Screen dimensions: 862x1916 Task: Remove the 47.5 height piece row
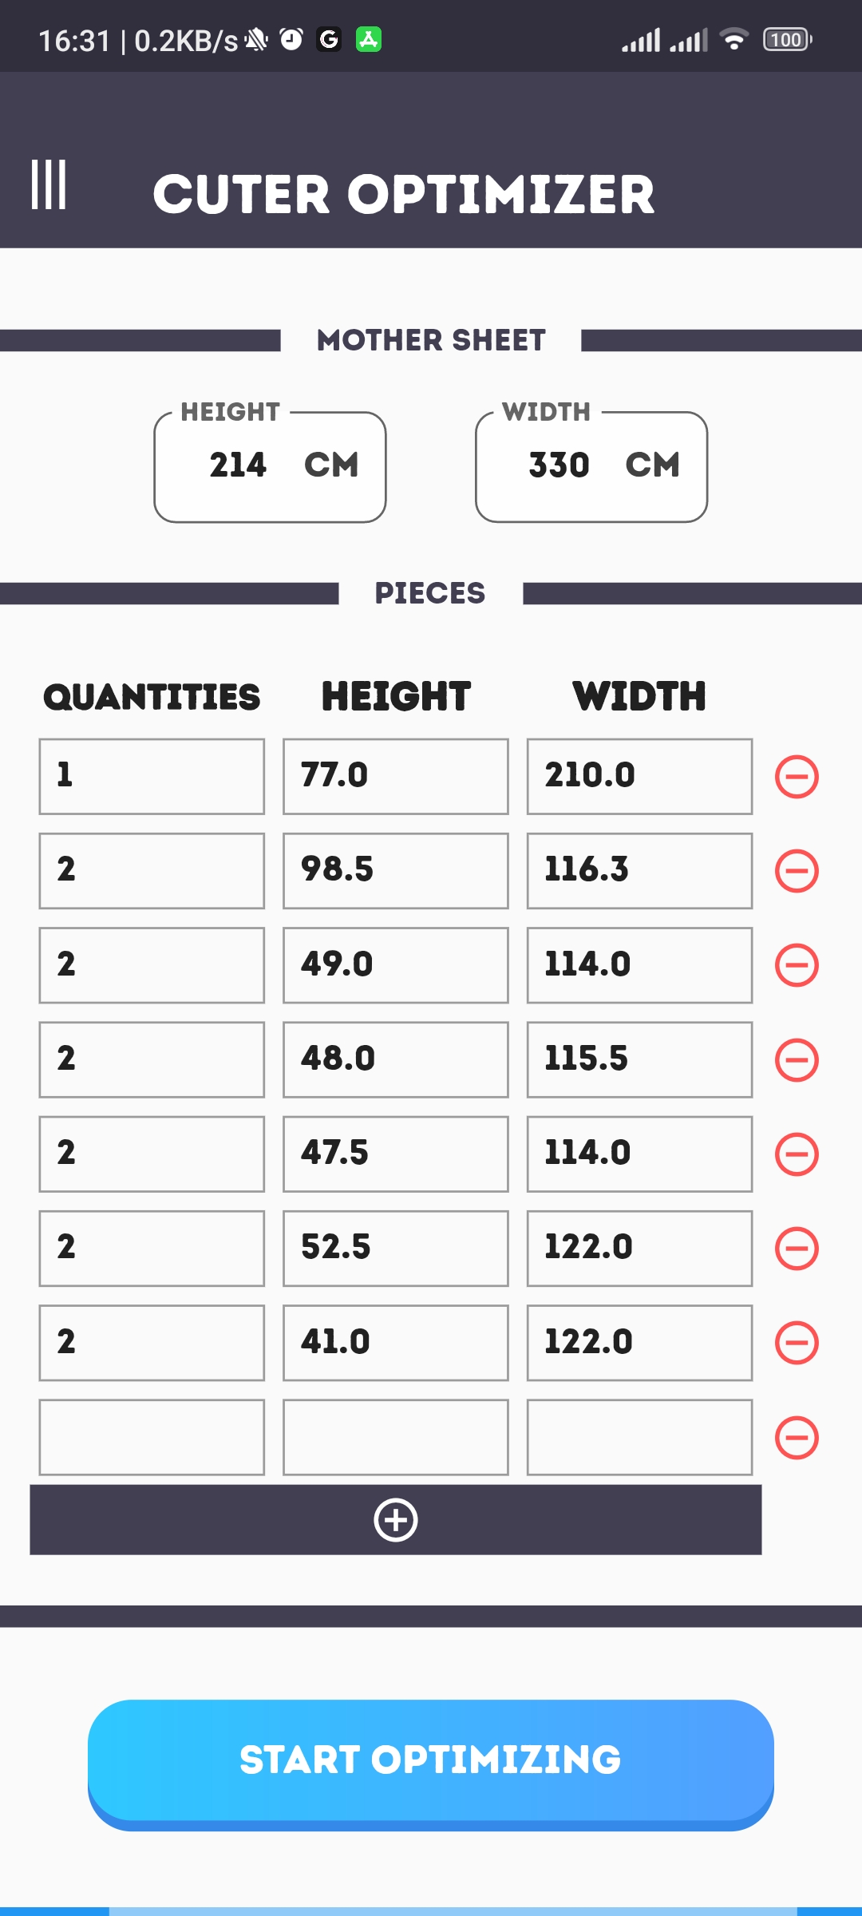click(x=797, y=1154)
